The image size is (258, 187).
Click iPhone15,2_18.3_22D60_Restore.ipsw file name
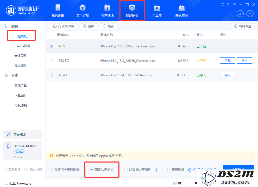tap(128, 61)
